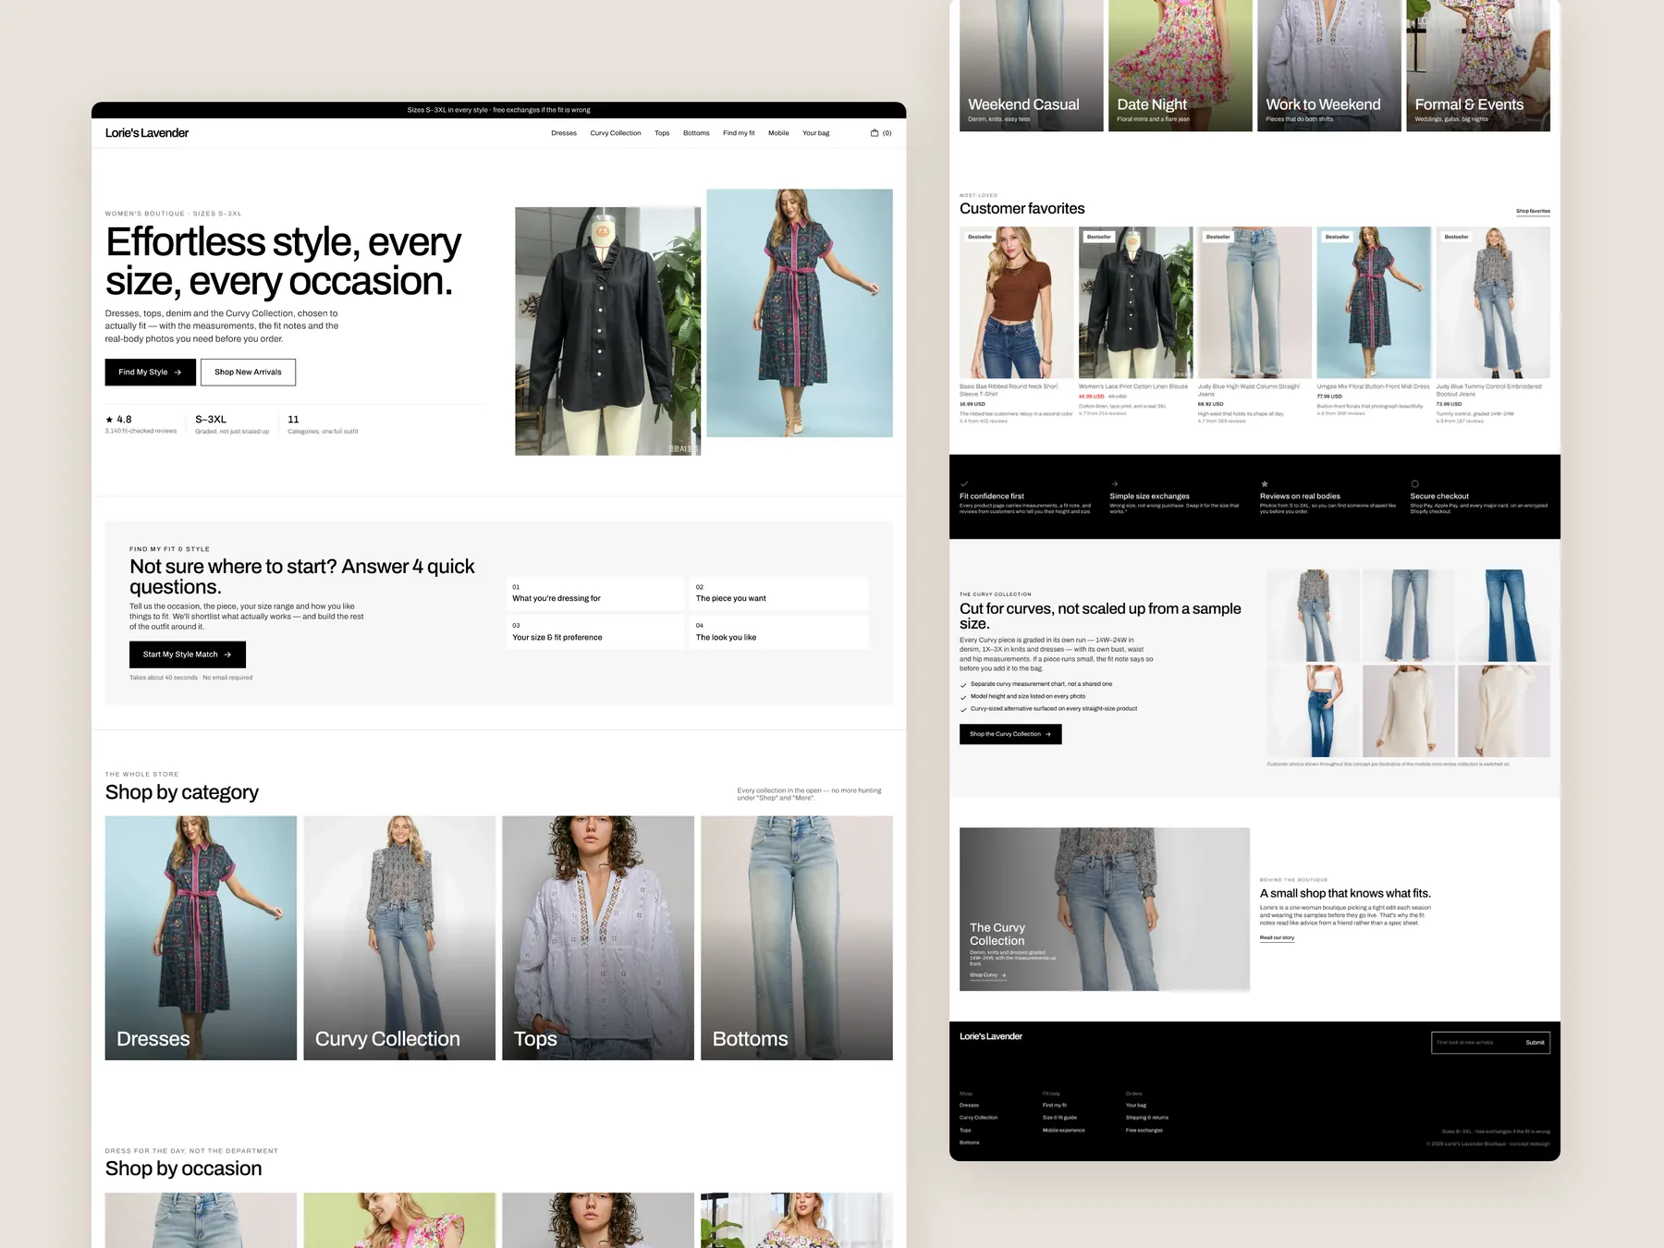Open footer Find my fit link
The height and width of the screenshot is (1248, 1664).
1055,1106
